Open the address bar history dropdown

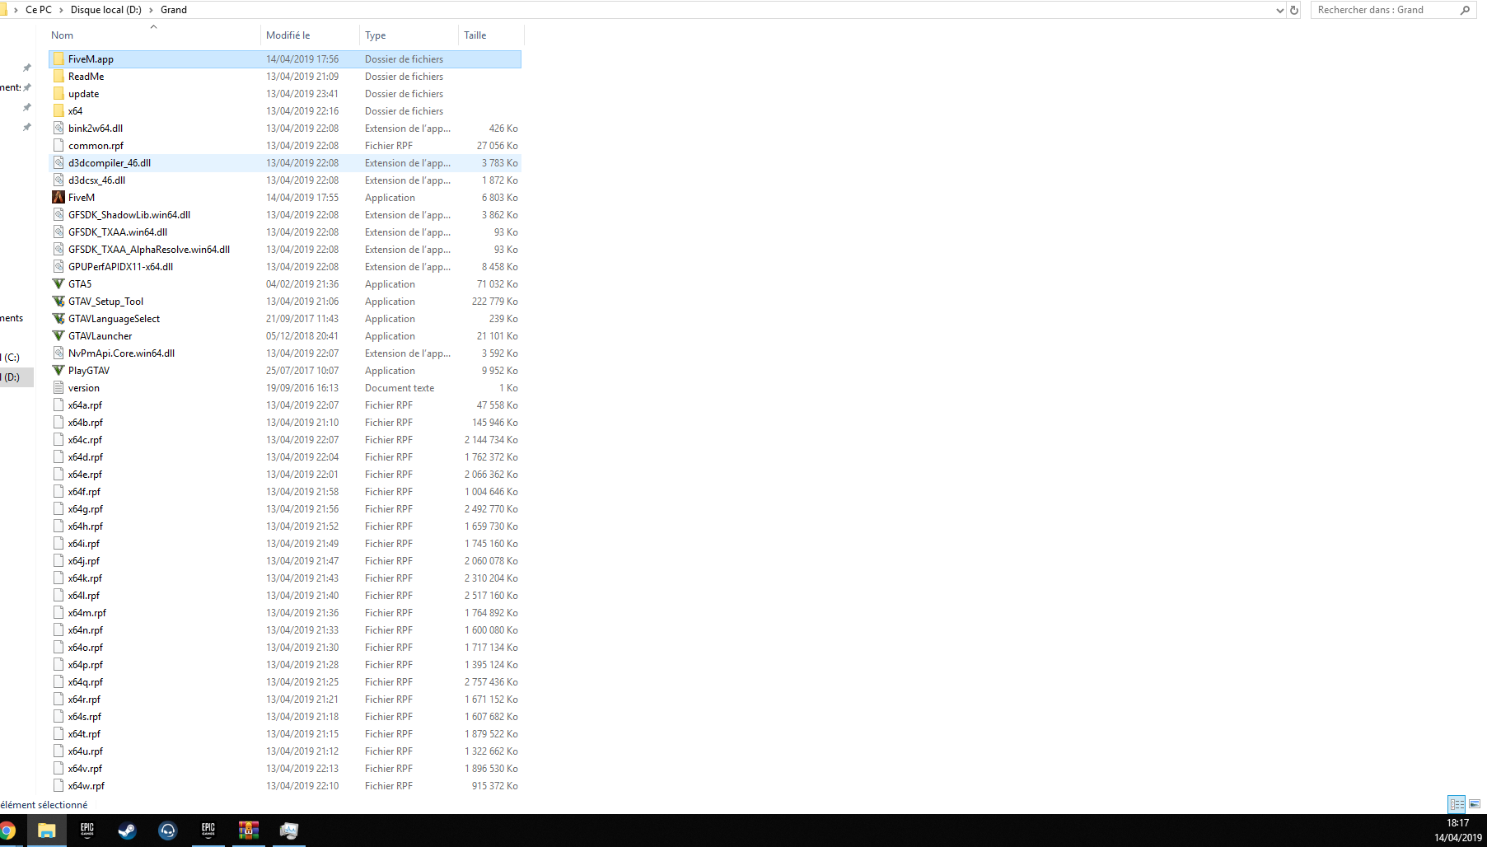click(1279, 9)
